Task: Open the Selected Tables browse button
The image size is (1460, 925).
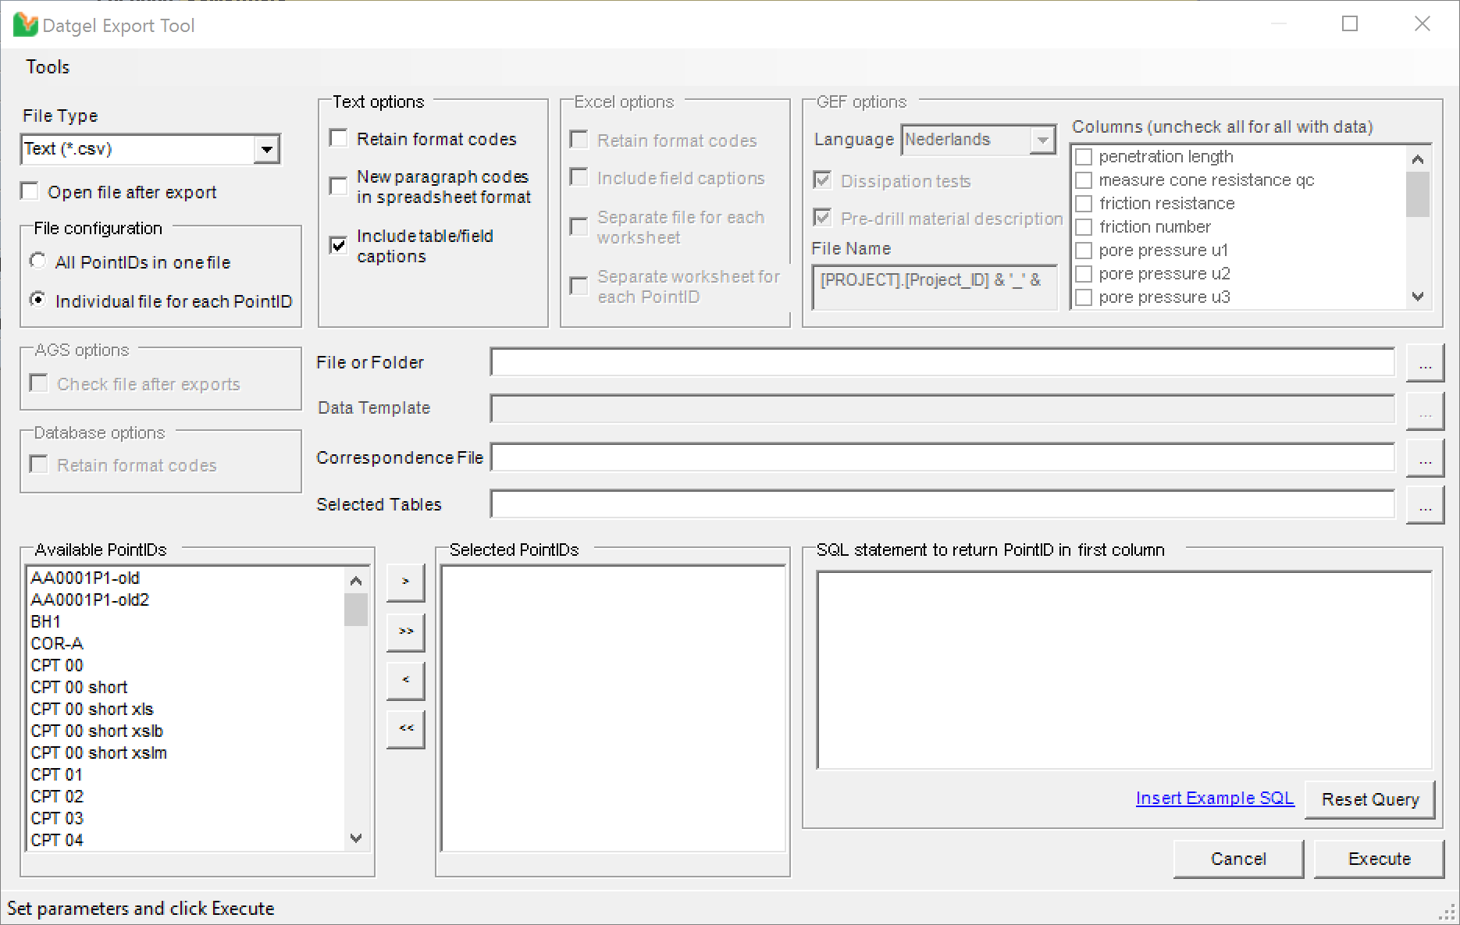Action: coord(1425,505)
